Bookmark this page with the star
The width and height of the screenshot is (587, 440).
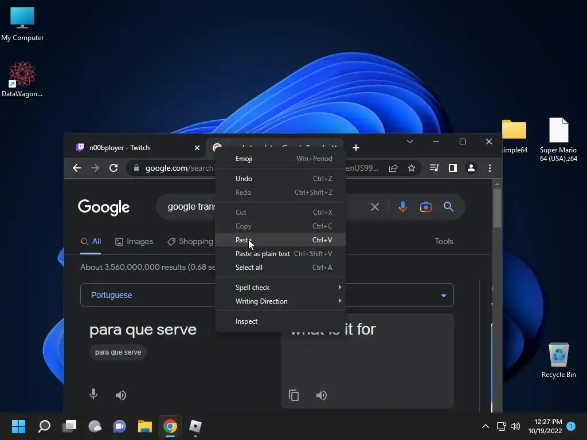pos(412,168)
